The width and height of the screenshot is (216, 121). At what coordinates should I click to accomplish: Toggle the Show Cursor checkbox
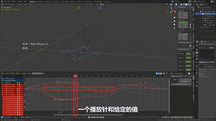(173, 76)
